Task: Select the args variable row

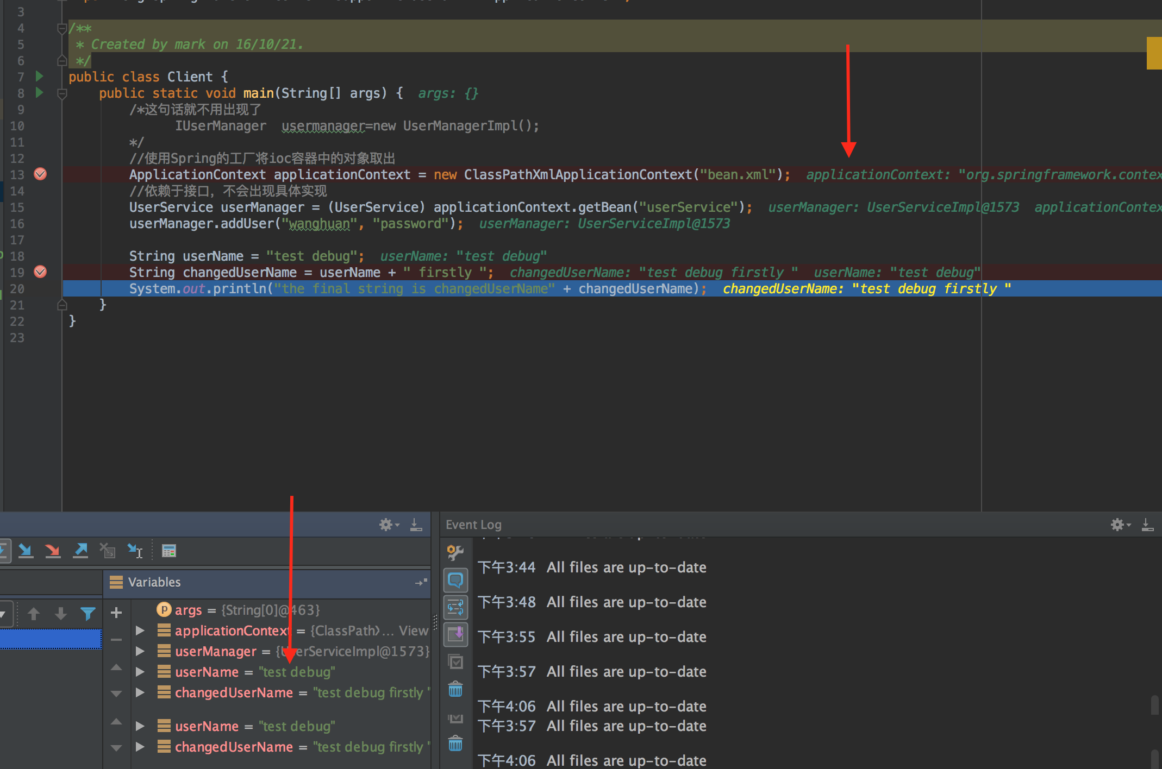Action: click(x=281, y=609)
